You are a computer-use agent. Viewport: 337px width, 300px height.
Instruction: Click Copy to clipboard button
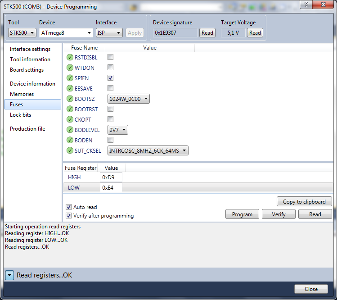304,202
